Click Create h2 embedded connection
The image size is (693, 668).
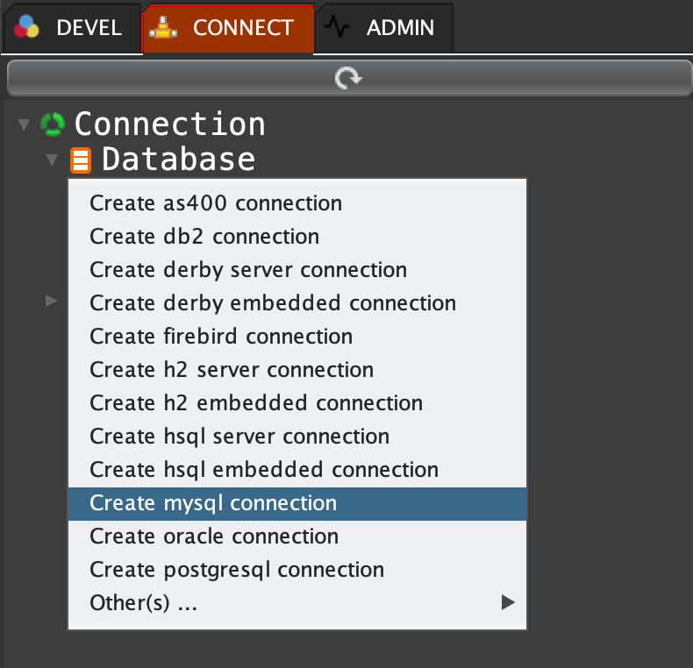(x=256, y=403)
